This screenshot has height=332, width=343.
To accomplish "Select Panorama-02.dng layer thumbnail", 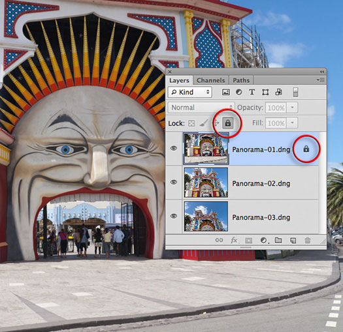I will (206, 183).
